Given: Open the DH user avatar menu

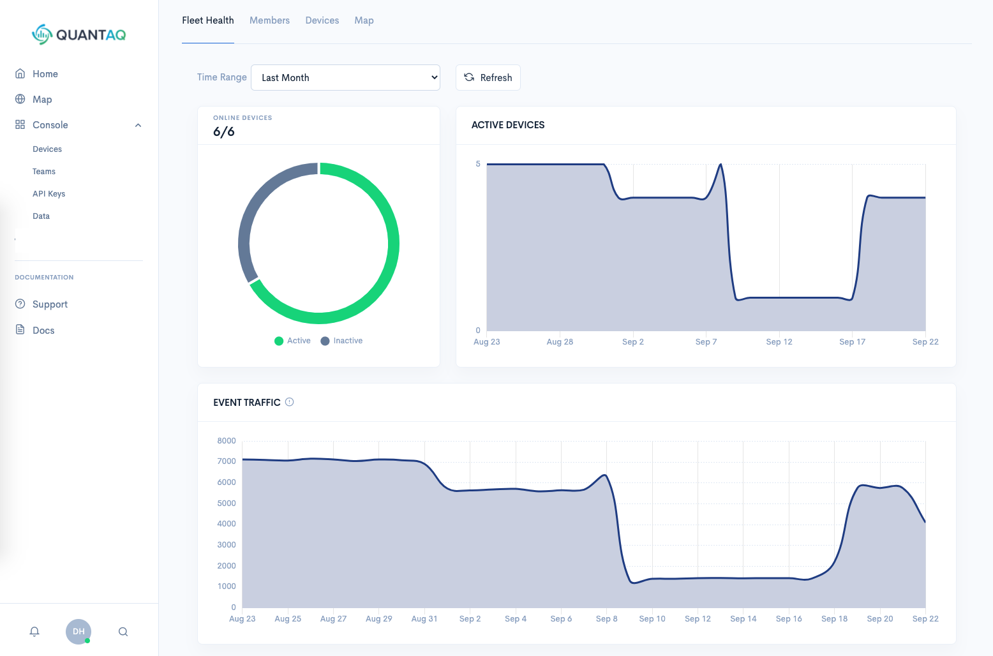Looking at the screenshot, I should point(78,632).
